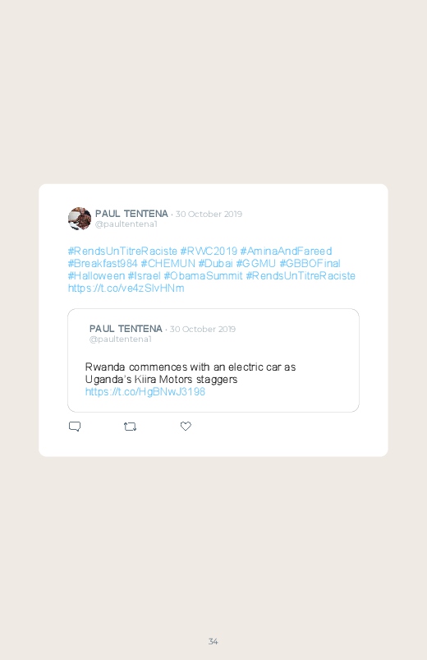Like the tweet with the heart icon
427x660 pixels.
(186, 426)
